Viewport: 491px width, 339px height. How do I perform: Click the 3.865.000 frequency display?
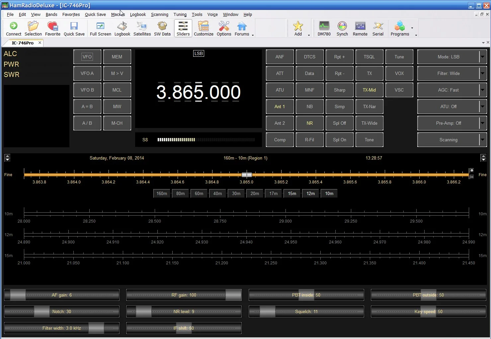(x=199, y=92)
